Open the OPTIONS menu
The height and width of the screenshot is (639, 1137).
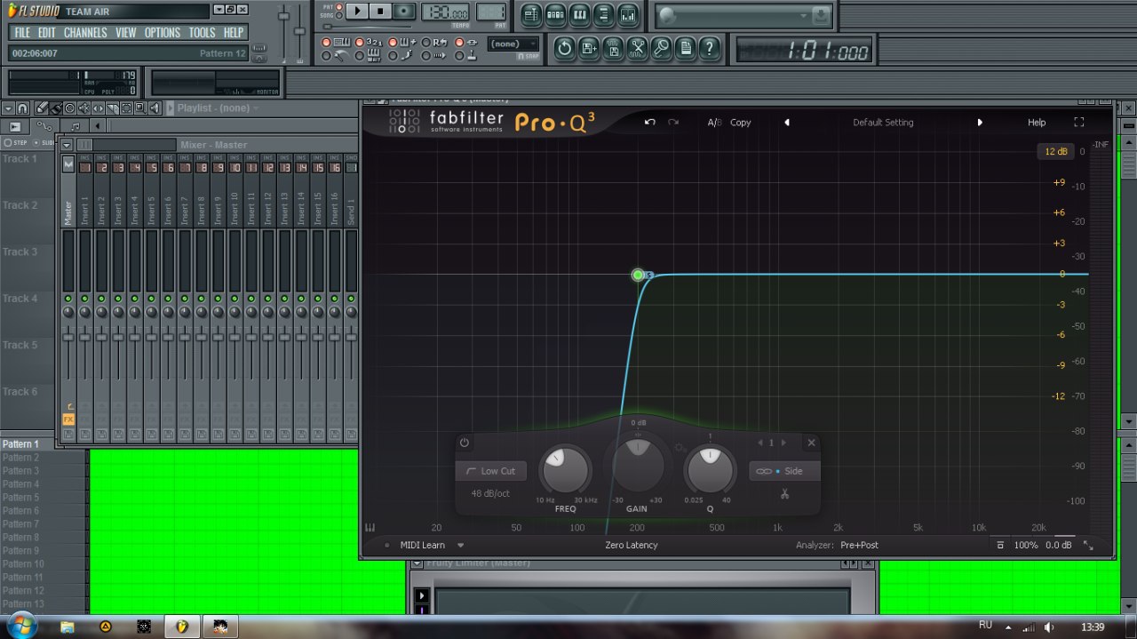pyautogui.click(x=163, y=33)
